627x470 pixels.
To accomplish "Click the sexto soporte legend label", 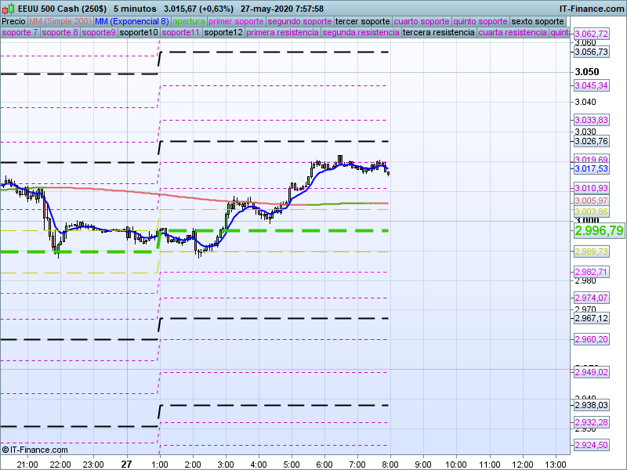I will (x=537, y=21).
